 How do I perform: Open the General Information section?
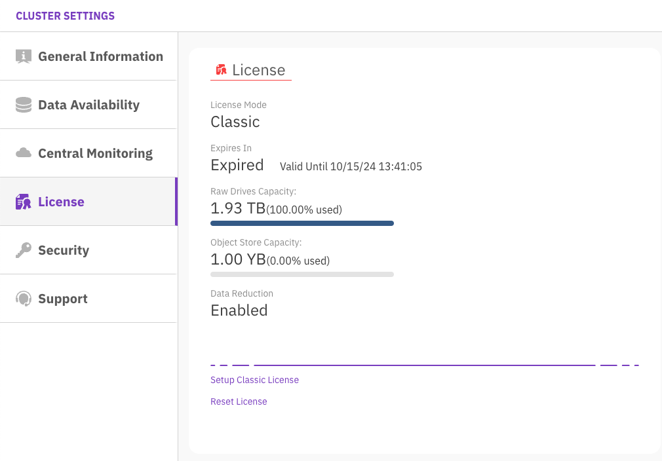100,56
